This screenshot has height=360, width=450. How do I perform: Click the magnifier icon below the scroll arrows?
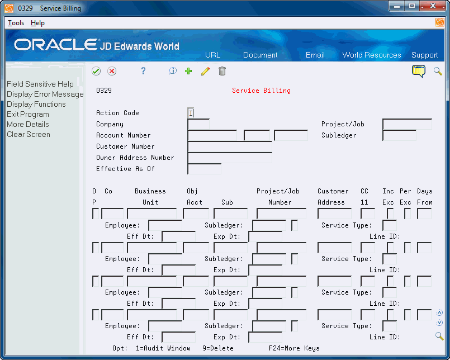tap(439, 336)
